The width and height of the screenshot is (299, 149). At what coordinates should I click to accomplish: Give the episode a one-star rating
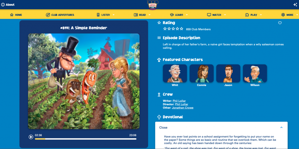pyautogui.click(x=165, y=29)
